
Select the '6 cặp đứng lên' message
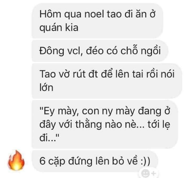point(95,161)
